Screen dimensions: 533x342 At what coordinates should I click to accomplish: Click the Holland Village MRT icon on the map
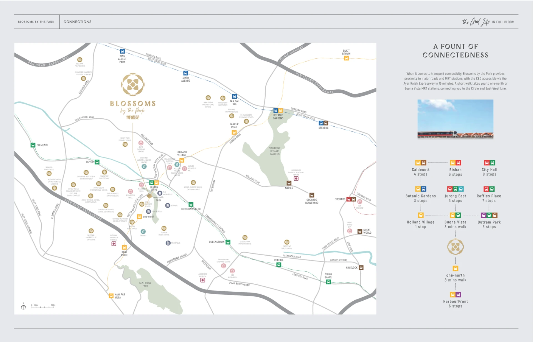click(x=182, y=160)
